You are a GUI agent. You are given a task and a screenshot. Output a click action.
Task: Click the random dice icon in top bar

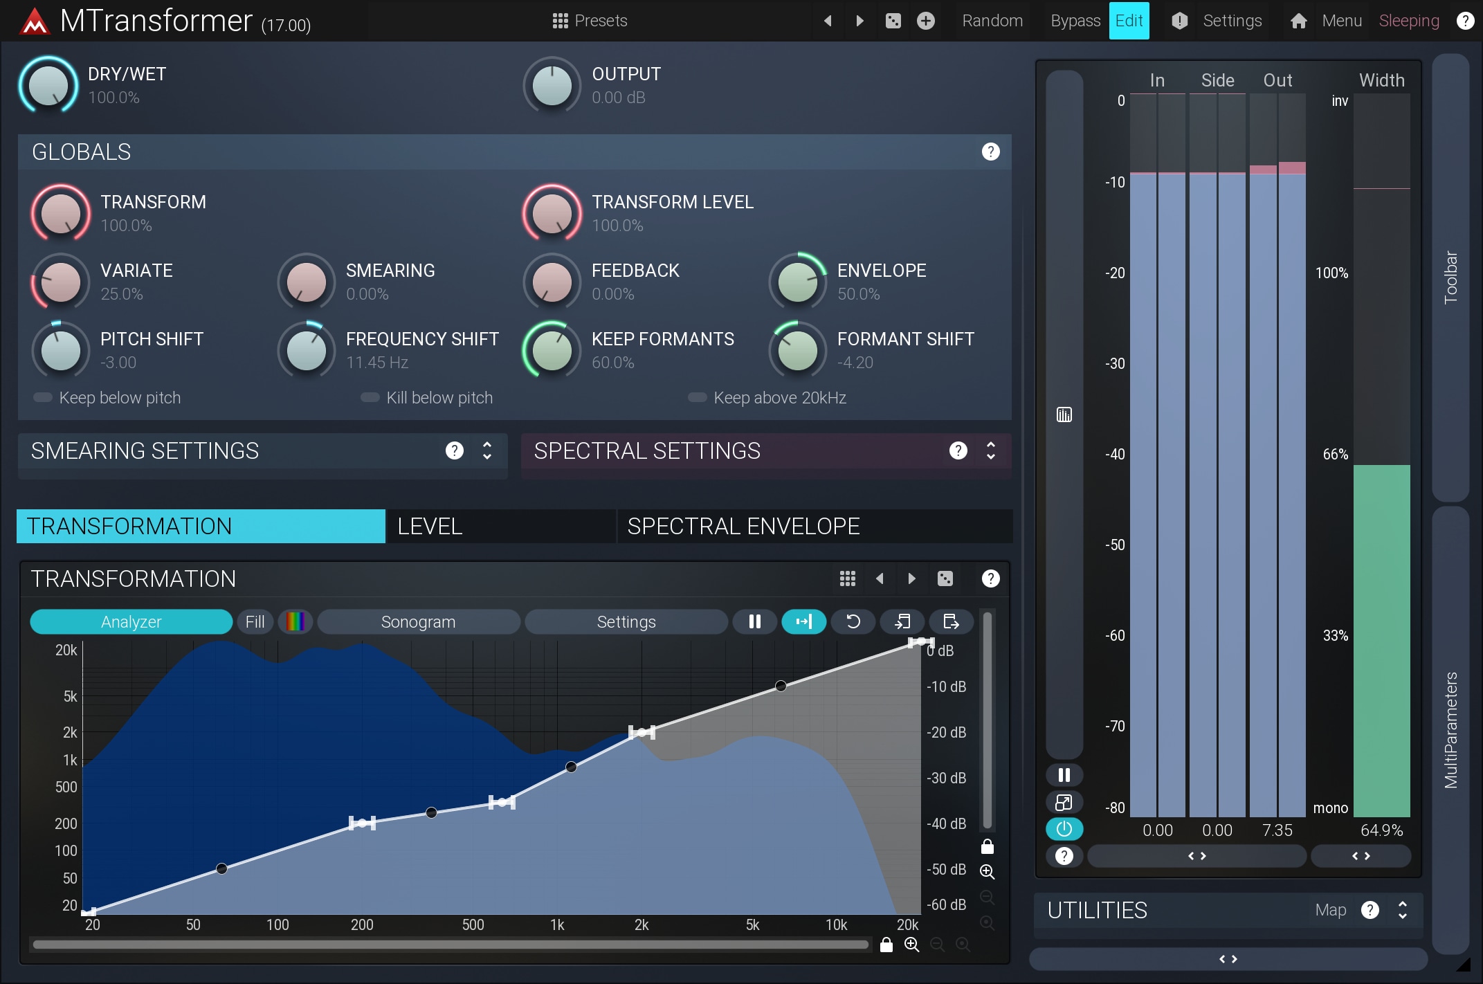point(893,21)
